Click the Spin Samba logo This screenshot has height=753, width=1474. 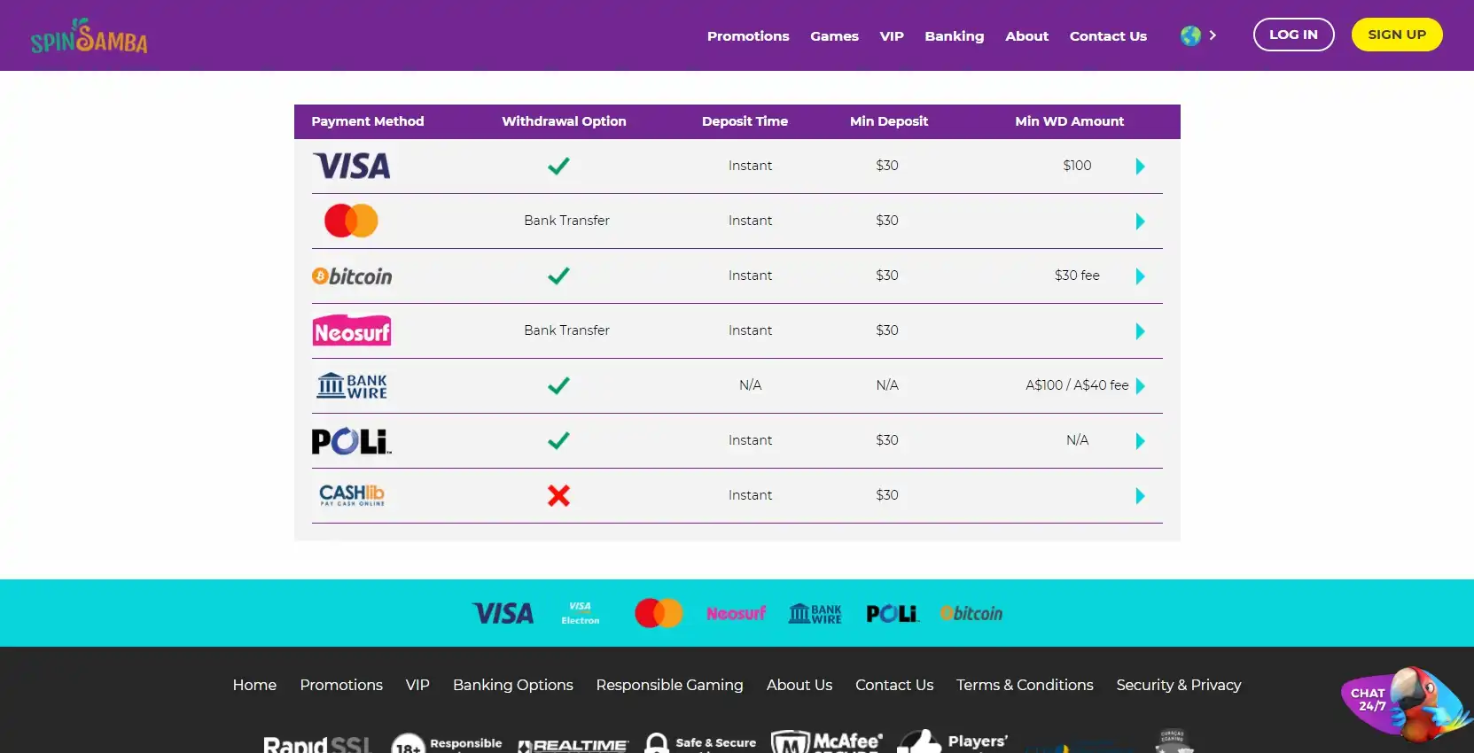89,36
